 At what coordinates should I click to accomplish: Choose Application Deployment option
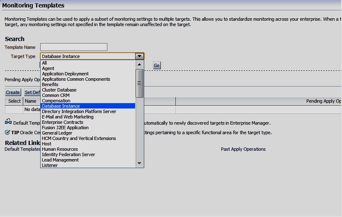[88, 74]
